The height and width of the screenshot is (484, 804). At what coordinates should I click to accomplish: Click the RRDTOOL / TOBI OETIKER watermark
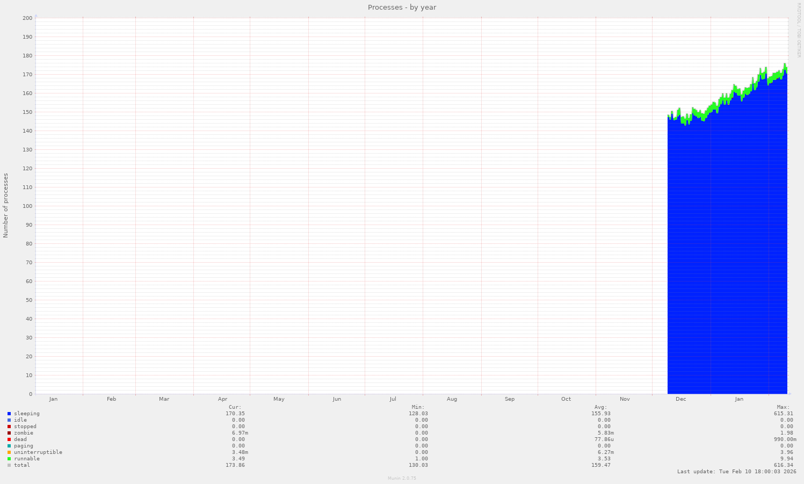click(x=799, y=30)
